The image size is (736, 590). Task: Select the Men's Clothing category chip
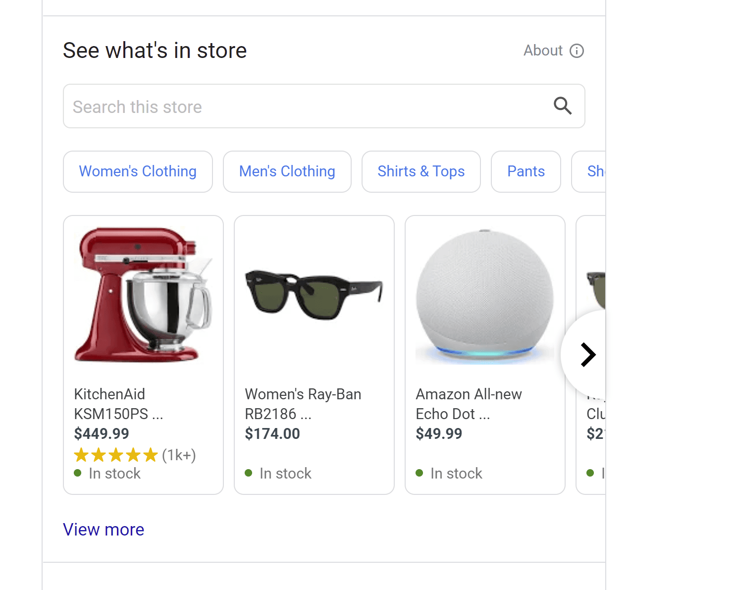[x=287, y=171]
